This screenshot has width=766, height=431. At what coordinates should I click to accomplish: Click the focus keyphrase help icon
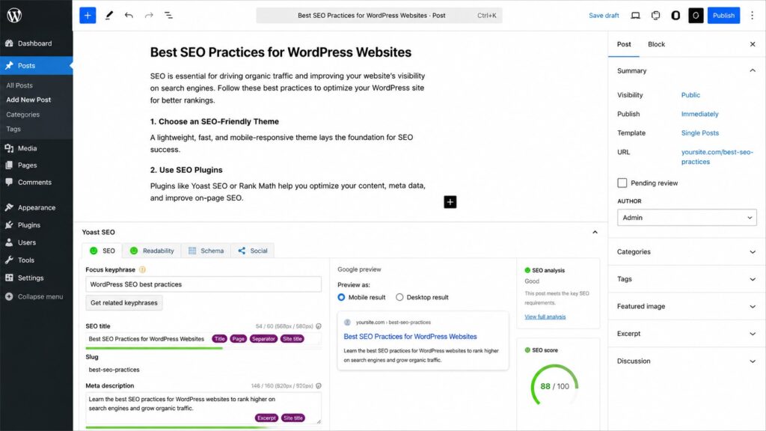pyautogui.click(x=142, y=269)
